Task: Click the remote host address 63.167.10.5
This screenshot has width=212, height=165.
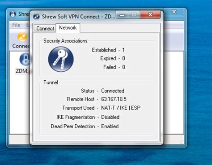Action: (x=114, y=99)
